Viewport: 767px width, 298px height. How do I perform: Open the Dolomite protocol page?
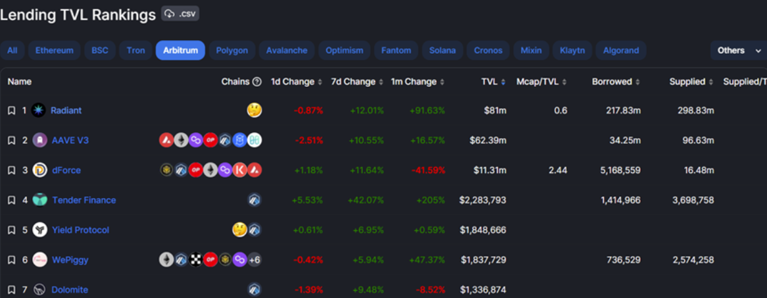click(70, 289)
